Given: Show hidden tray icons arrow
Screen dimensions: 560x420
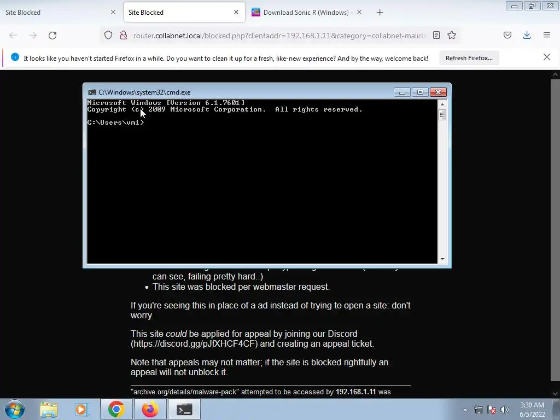Looking at the screenshot, I should point(465,410).
